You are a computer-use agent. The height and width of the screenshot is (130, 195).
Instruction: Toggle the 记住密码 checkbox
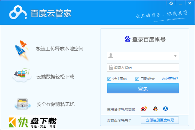109,79
